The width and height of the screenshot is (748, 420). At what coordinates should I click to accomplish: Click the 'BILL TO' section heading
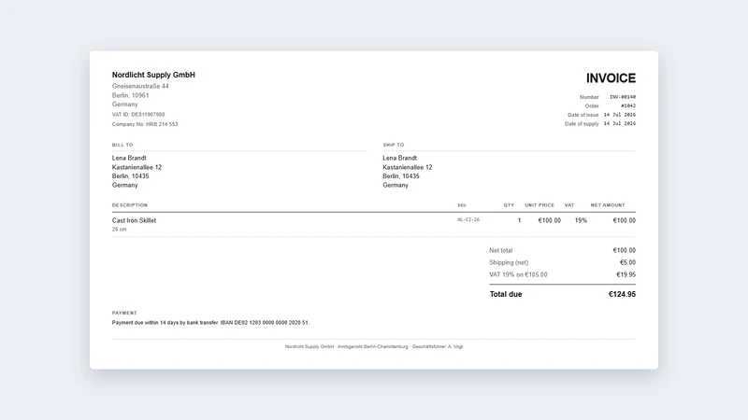point(122,145)
